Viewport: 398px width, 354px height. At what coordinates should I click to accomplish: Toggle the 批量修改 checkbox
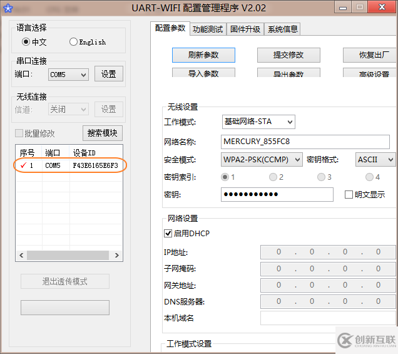pyautogui.click(x=19, y=133)
